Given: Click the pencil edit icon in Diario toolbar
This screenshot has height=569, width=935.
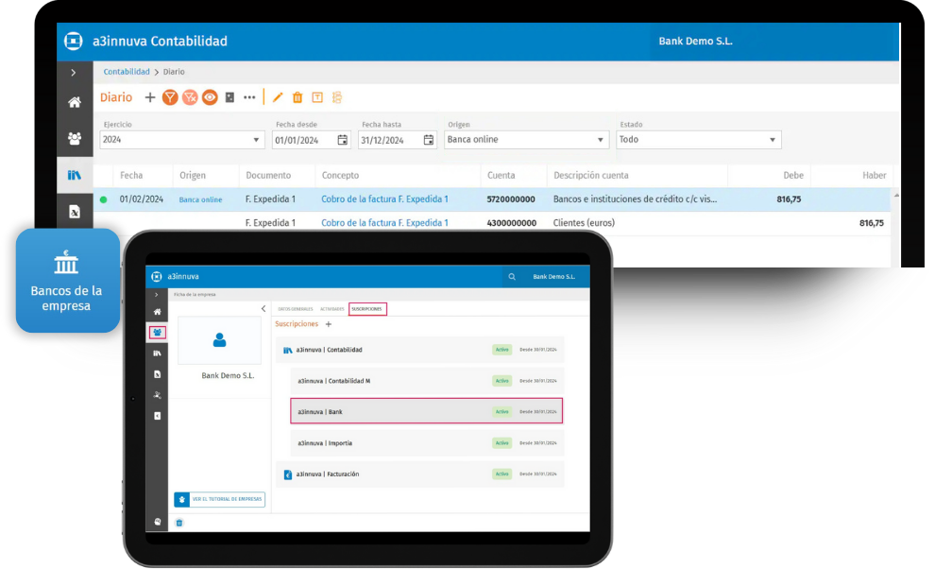Looking at the screenshot, I should pyautogui.click(x=278, y=97).
